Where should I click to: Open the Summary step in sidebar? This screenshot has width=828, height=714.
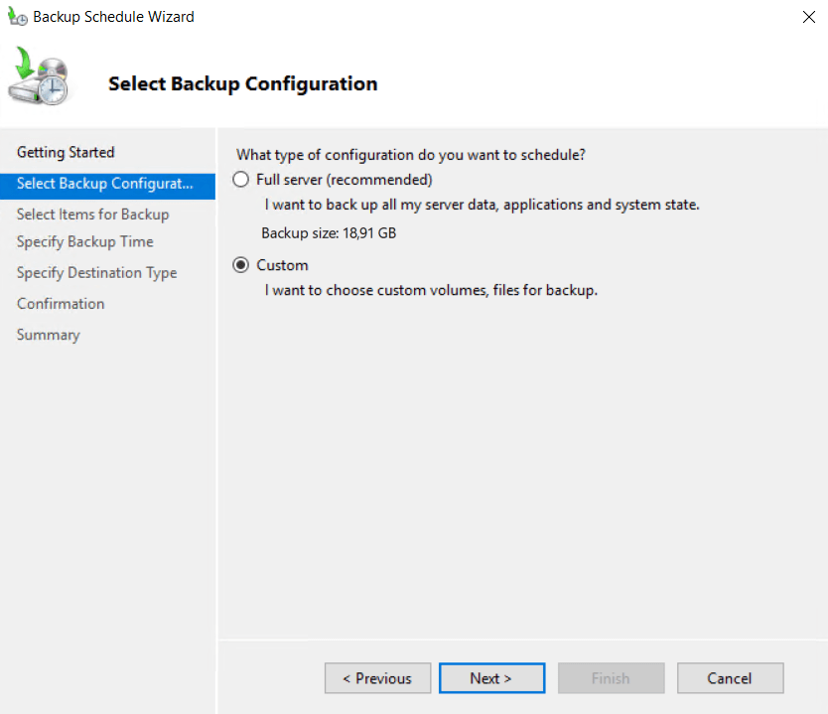pyautogui.click(x=48, y=335)
